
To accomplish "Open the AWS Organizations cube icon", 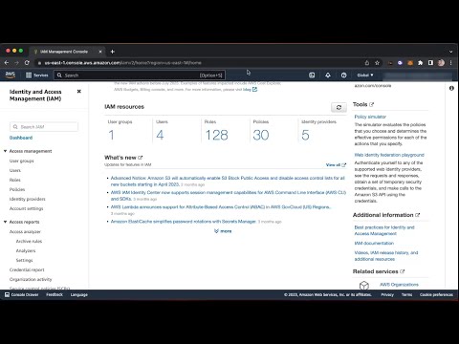I will [364, 285].
